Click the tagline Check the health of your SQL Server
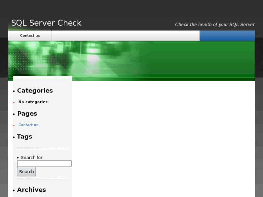 point(215,25)
